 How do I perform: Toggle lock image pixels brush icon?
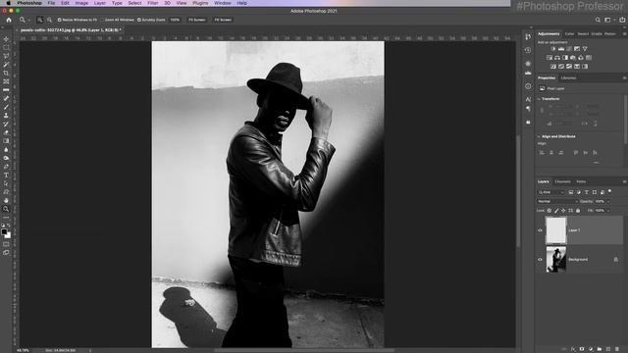point(556,211)
